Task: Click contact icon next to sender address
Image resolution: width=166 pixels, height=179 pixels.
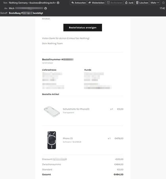Action: pos(58,3)
